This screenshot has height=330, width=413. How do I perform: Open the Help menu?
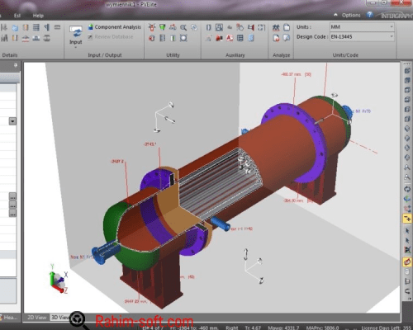pyautogui.click(x=38, y=16)
